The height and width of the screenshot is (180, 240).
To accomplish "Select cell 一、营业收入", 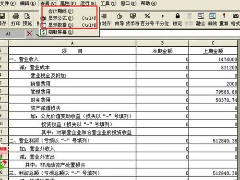I will click(x=72, y=59).
